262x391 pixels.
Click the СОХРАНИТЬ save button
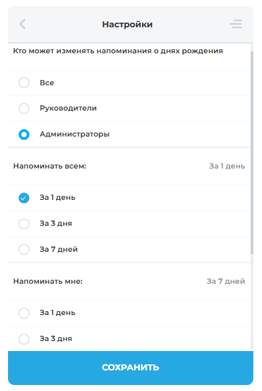tap(131, 368)
